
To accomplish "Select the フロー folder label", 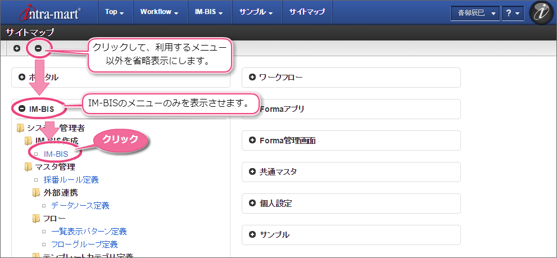I will click(55, 219).
